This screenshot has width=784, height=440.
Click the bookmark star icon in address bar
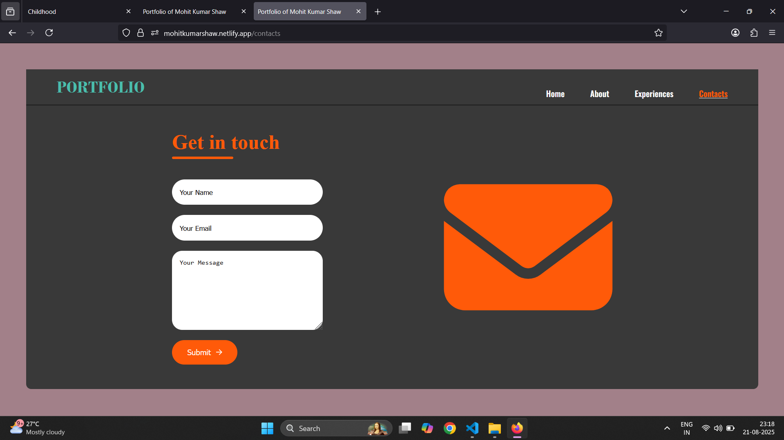[658, 33]
